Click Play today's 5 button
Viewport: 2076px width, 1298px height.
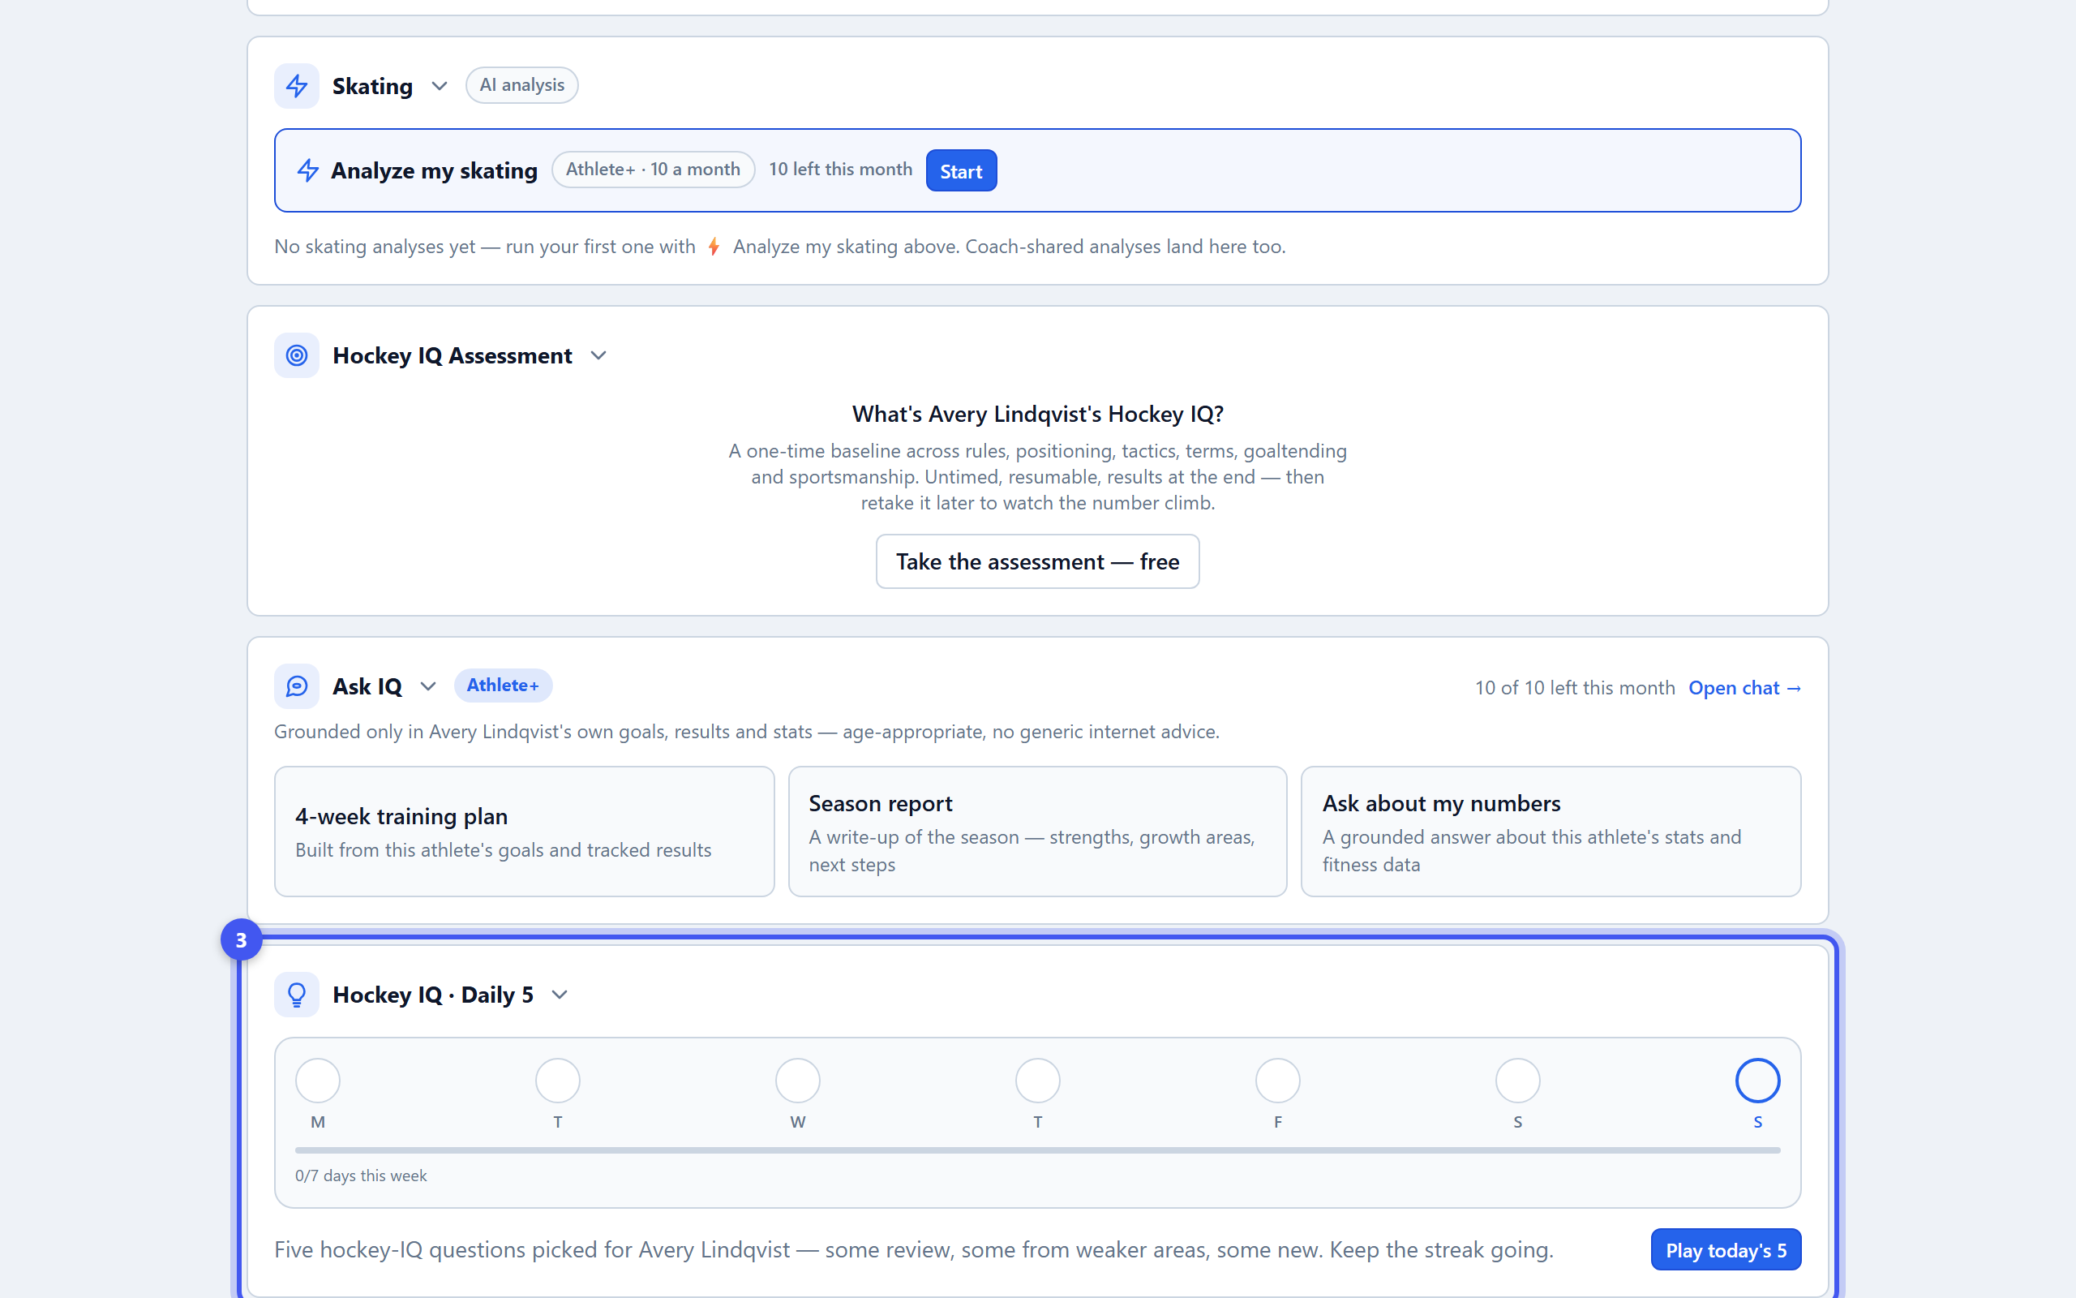pyautogui.click(x=1725, y=1250)
